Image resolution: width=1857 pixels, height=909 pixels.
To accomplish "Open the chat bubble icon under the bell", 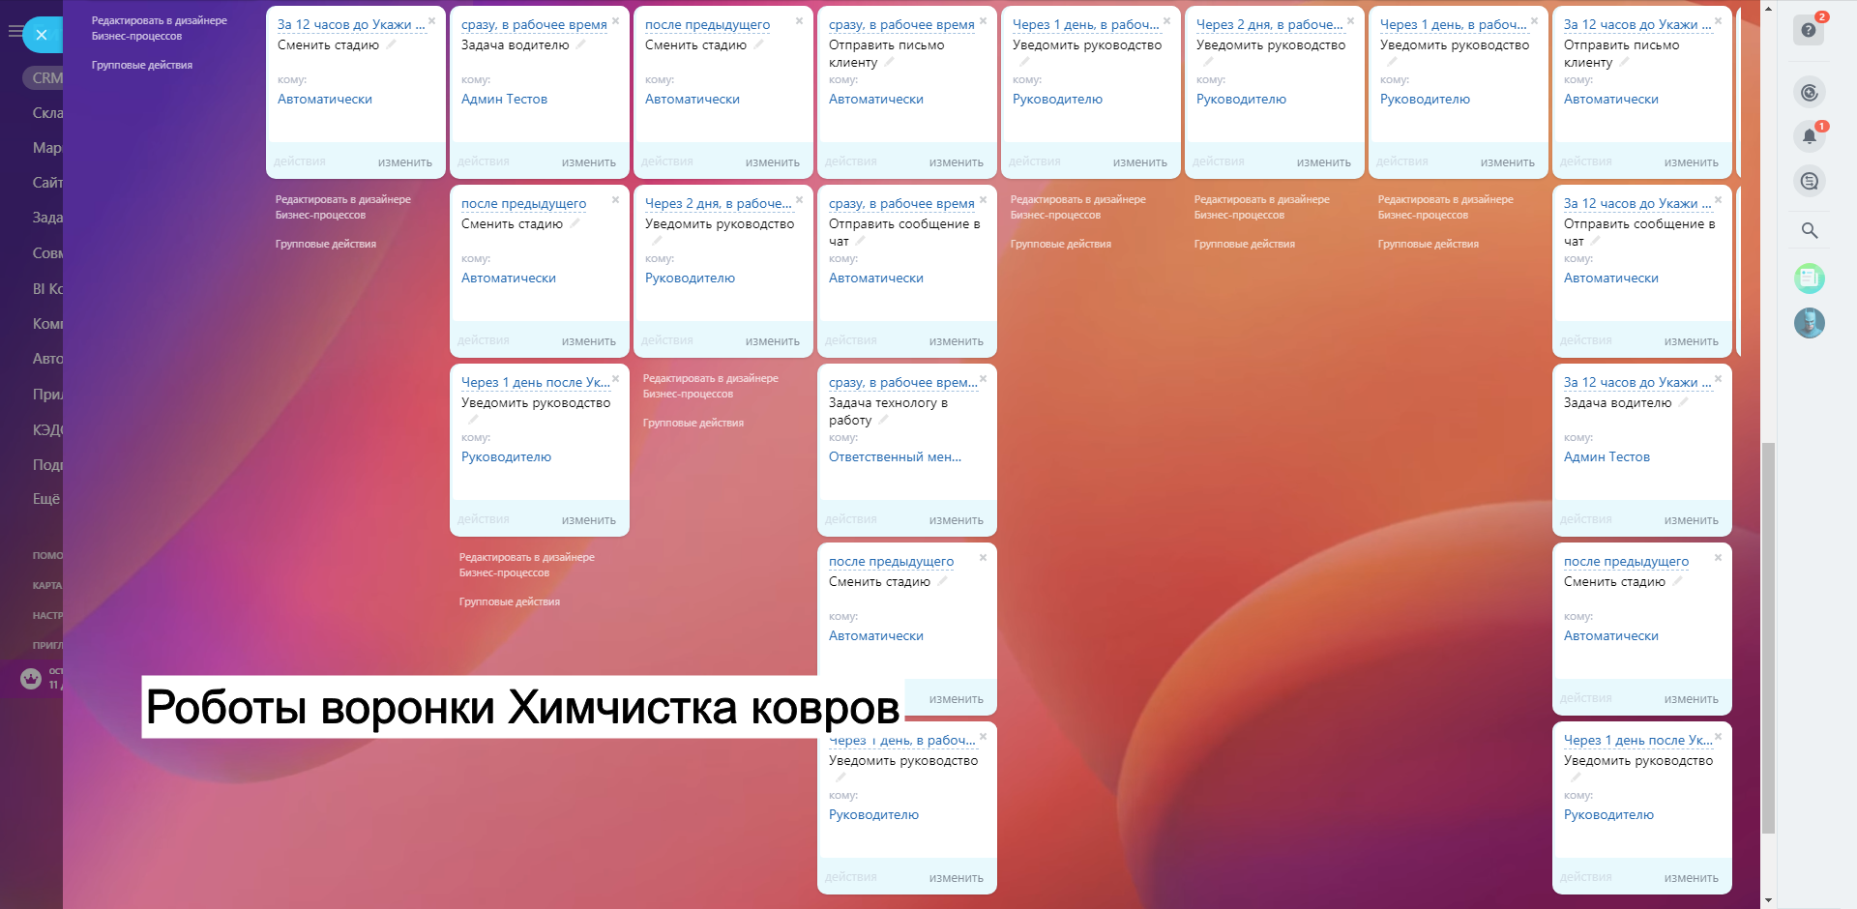I will tap(1809, 181).
